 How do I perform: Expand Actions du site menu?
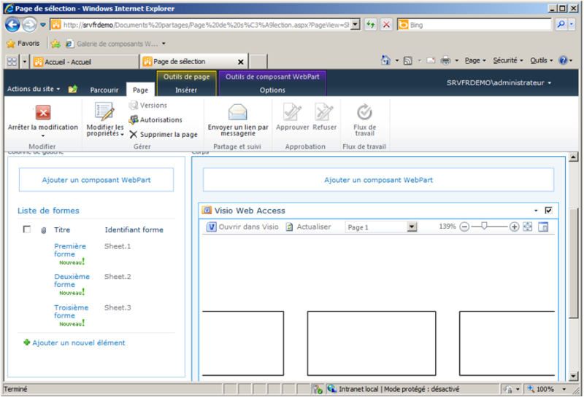(x=34, y=89)
